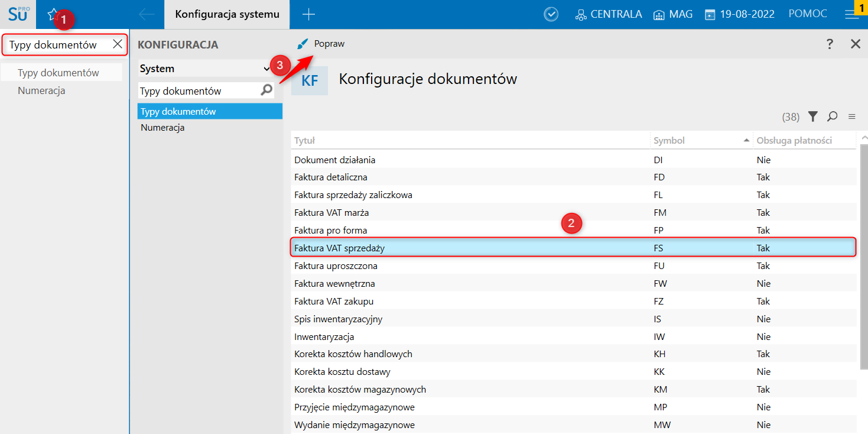This screenshot has width=868, height=434.
Task: Select Typy dokumentów in configuration list
Action: coord(210,111)
